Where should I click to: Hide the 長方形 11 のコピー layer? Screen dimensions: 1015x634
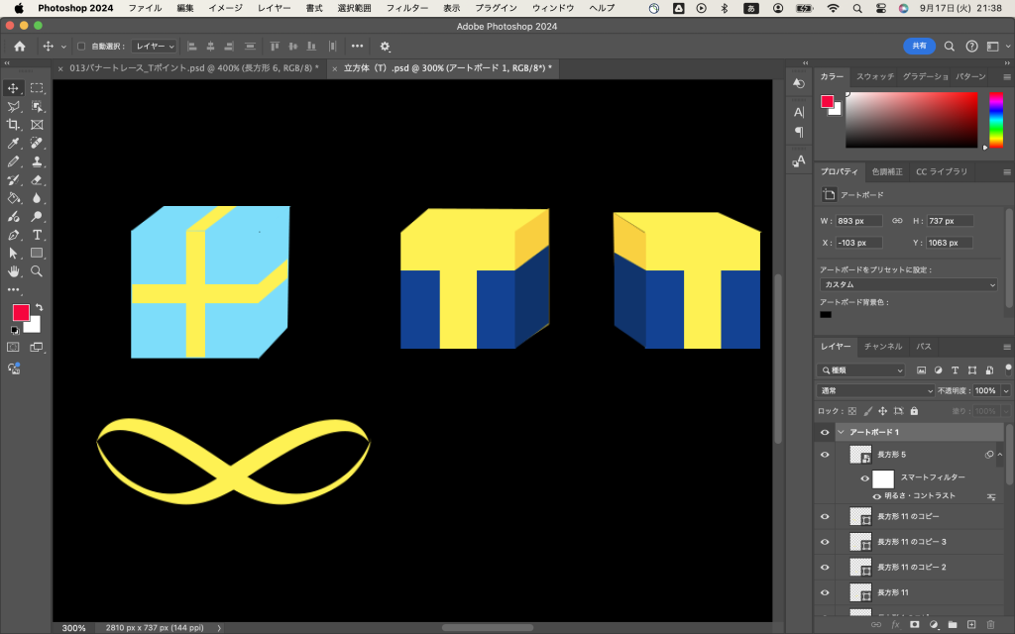824,516
